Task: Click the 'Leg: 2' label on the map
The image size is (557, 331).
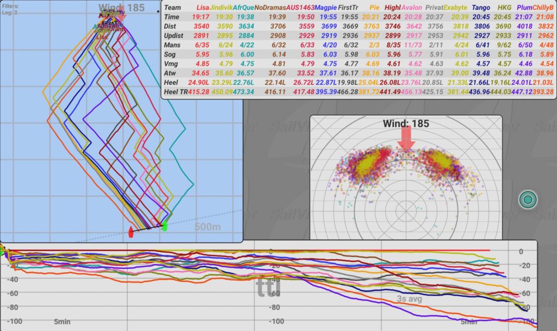Action: point(10,13)
